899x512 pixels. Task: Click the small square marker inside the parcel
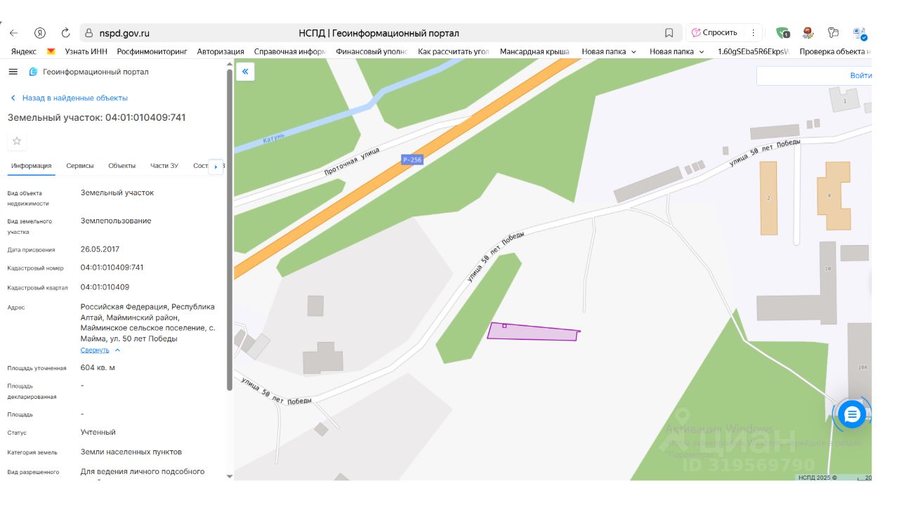click(504, 326)
